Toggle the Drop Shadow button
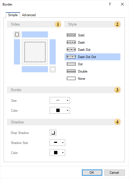 point(53,133)
